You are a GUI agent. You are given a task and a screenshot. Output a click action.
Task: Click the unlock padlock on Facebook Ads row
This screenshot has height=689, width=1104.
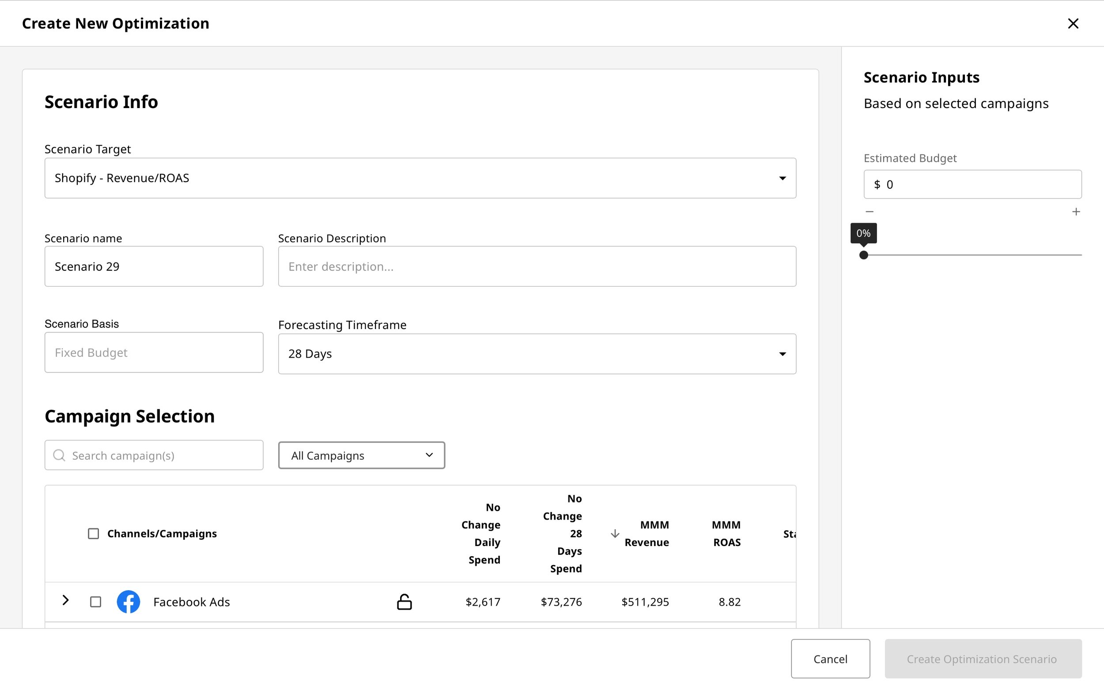pyautogui.click(x=404, y=602)
